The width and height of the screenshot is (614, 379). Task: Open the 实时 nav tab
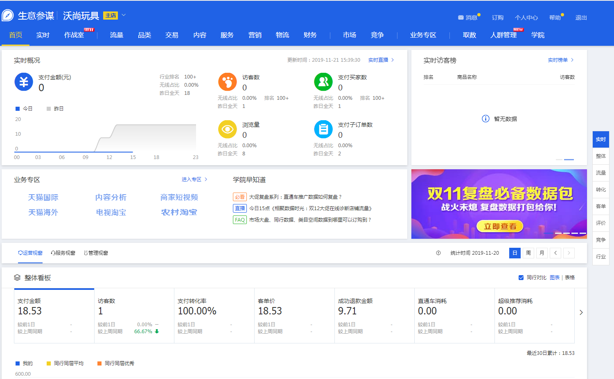[43, 35]
